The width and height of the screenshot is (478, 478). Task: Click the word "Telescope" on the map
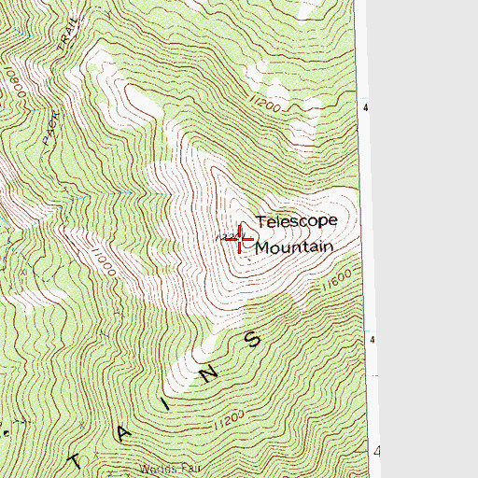[297, 221]
